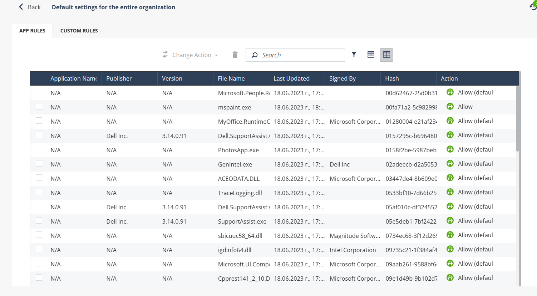Click the Action column header

449,78
